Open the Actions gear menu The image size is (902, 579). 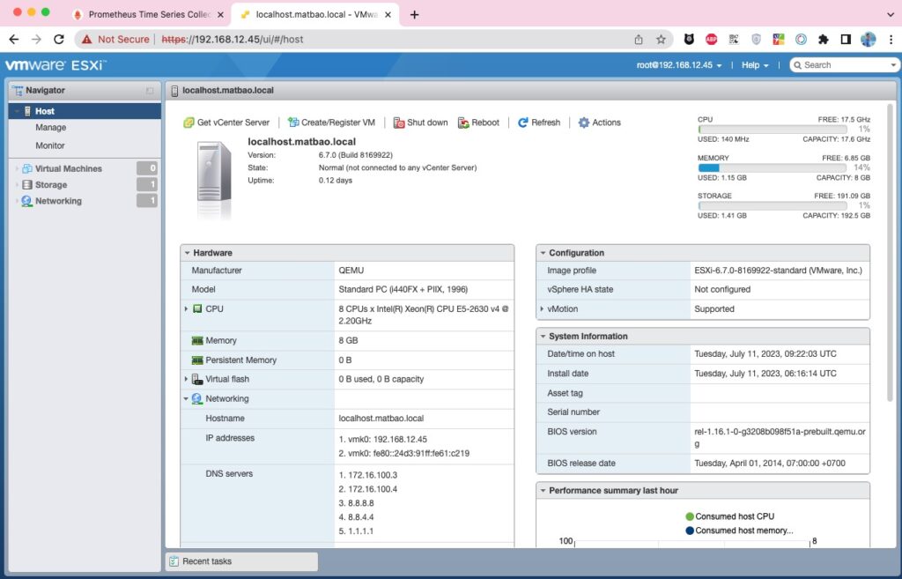(x=599, y=122)
